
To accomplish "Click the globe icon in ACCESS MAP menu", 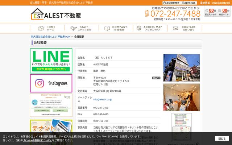I will (x=139, y=28).
